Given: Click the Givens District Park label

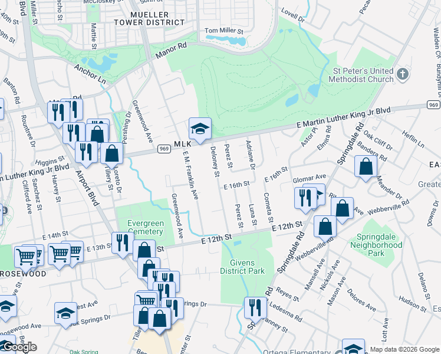Looking at the screenshot, I should click(242, 267).
